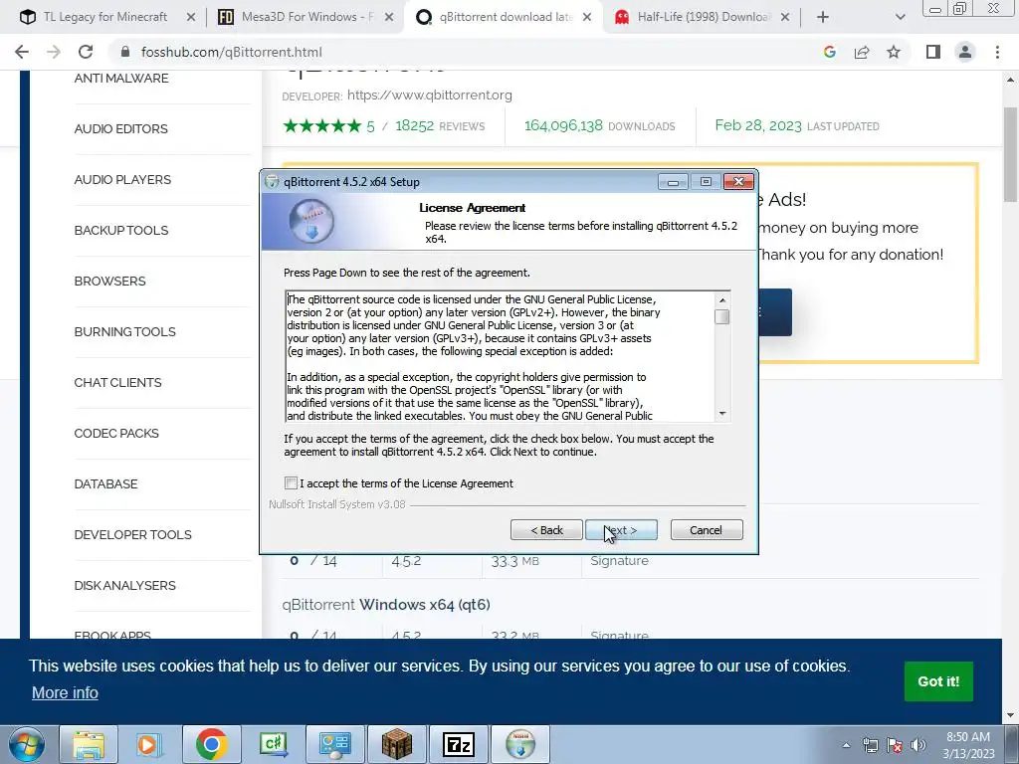The width and height of the screenshot is (1019, 764).
Task: Open Minecraft launcher taskbar icon
Action: [x=396, y=744]
